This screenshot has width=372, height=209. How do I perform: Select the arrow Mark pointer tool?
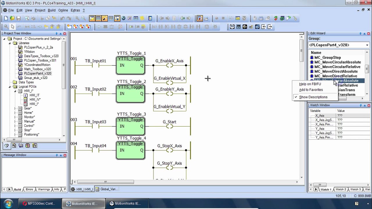pos(12,27)
